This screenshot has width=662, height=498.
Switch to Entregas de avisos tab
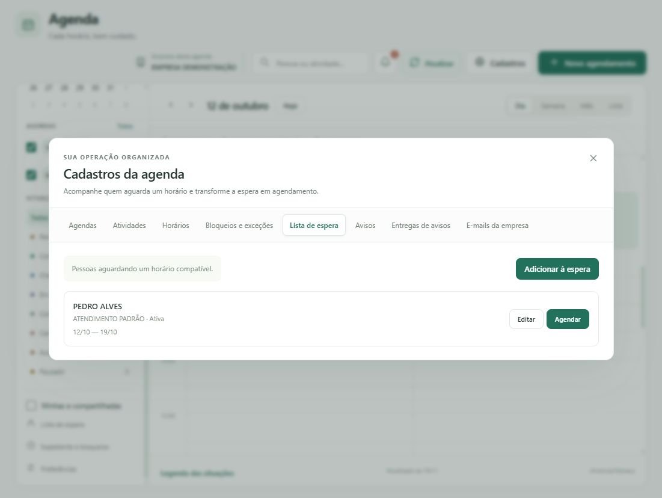pyautogui.click(x=420, y=225)
